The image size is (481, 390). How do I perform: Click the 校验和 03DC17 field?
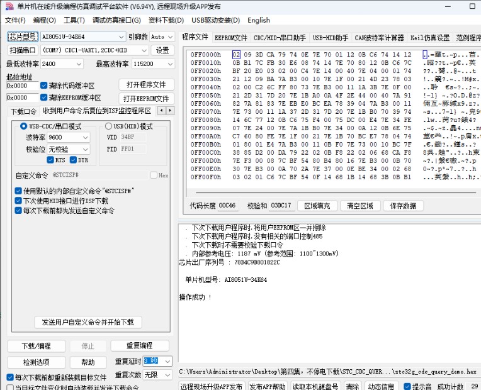281,206
